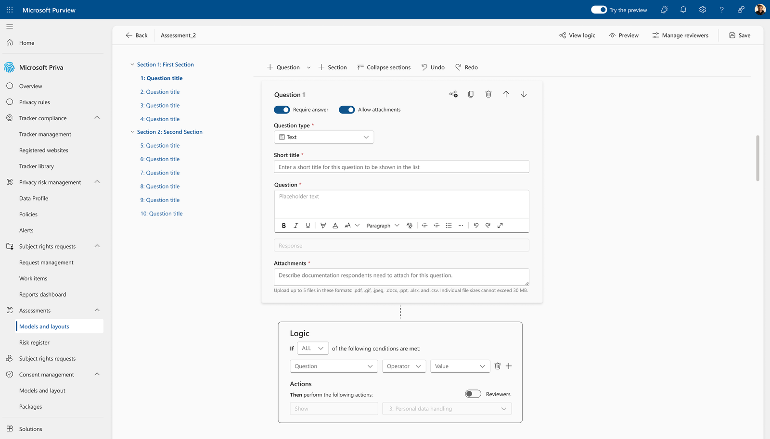Screen dimensions: 770x439
Task: Insert a bulleted list in editor
Action: [x=449, y=226]
